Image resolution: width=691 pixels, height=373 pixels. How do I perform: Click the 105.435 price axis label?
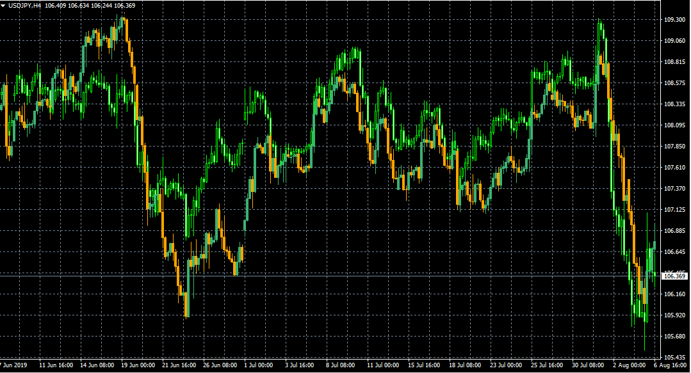(x=674, y=358)
